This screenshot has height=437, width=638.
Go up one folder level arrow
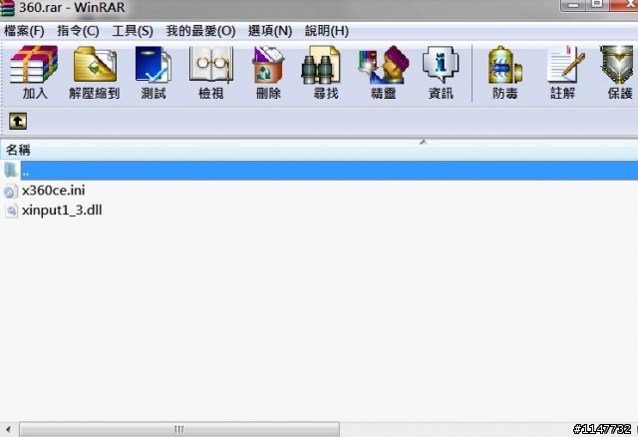[x=18, y=122]
